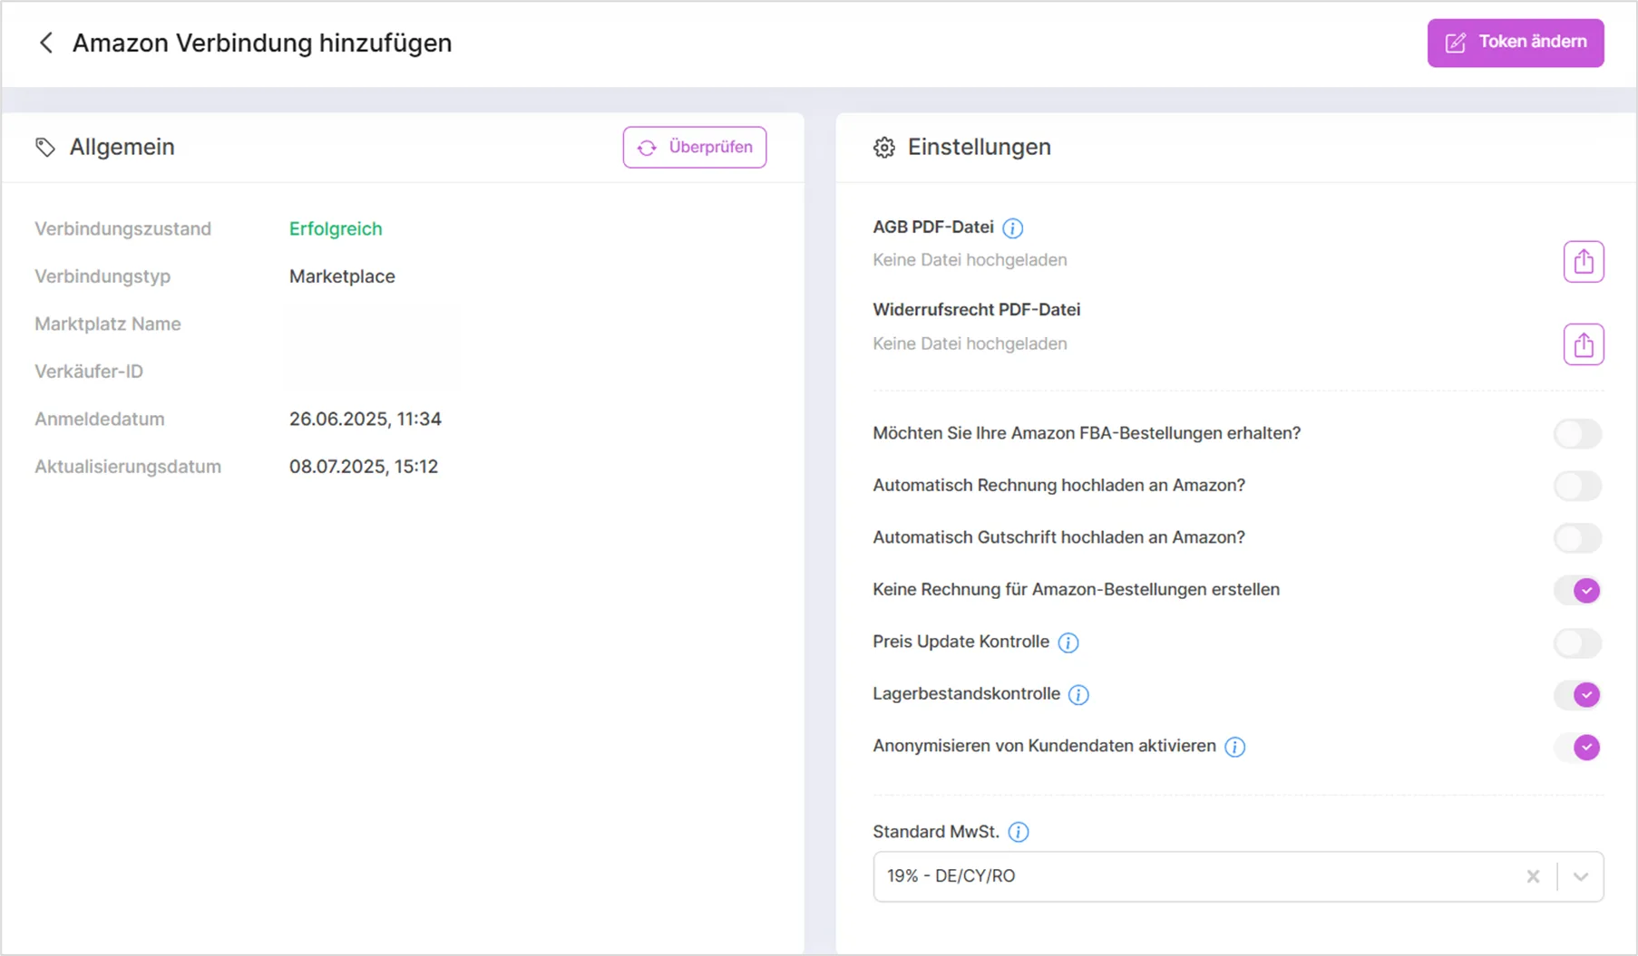Click the Marktplatz Name label
Screen dimensions: 1638x956
pos(108,324)
